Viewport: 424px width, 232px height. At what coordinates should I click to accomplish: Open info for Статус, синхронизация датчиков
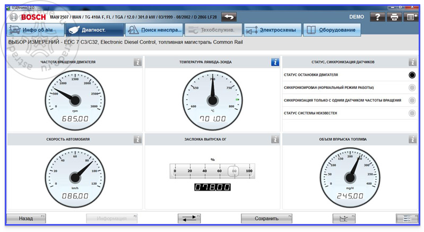coord(412,62)
